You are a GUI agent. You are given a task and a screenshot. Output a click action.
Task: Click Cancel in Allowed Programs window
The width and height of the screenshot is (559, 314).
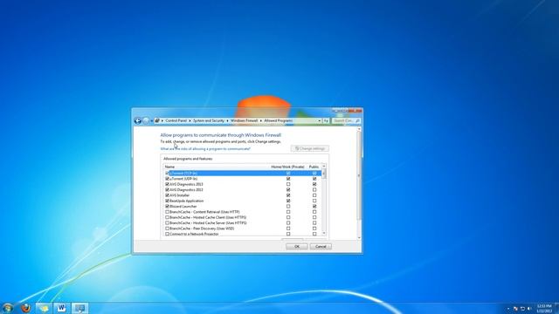coord(321,246)
